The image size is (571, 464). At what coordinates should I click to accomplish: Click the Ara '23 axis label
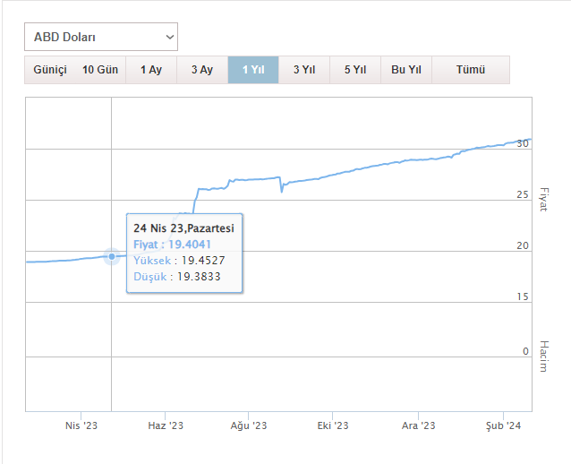(x=418, y=425)
